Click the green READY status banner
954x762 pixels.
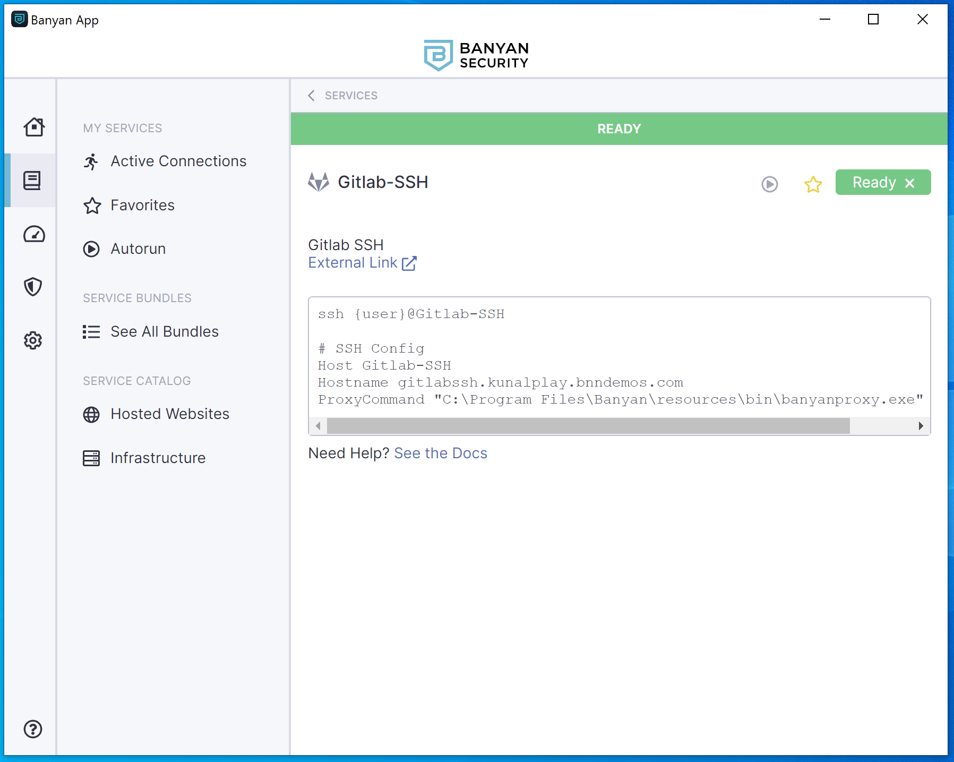coord(619,129)
